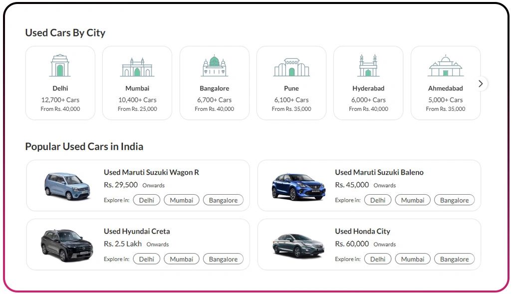
Task: Explore Wagon R in Bangalore
Action: click(223, 200)
